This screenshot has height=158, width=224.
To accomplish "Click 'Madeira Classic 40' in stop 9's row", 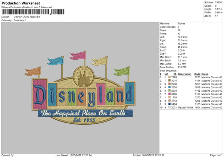I will click(x=212, y=104).
